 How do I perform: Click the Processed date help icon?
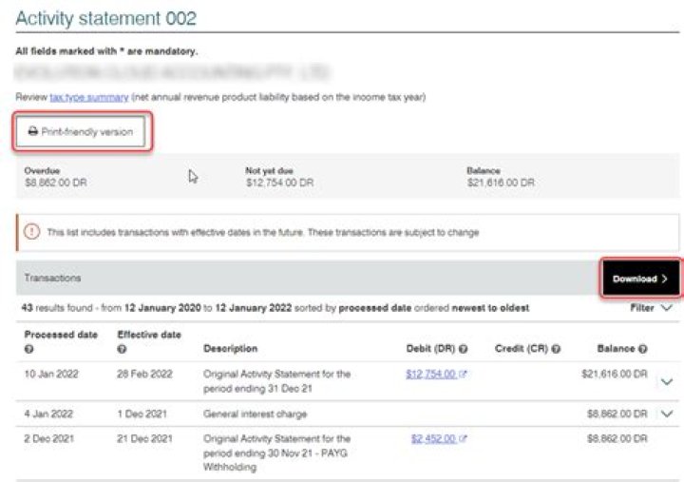[28, 349]
